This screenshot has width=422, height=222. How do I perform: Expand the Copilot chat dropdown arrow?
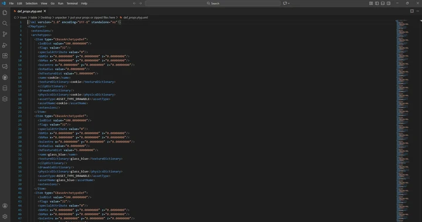[x=289, y=4]
